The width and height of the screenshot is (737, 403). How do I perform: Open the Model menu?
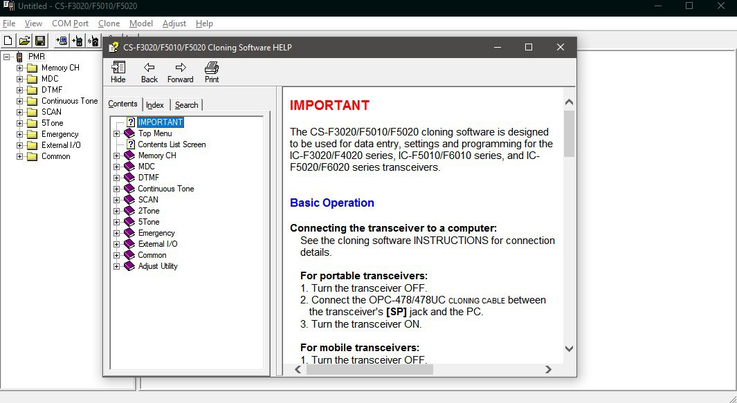click(141, 24)
